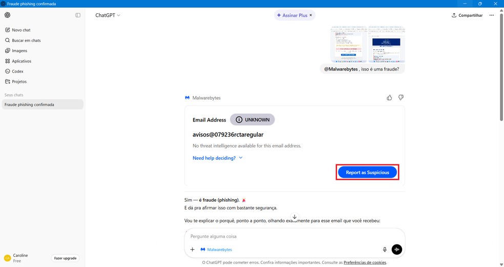Give the response a thumbs up
This screenshot has width=504, height=267.
click(x=389, y=98)
